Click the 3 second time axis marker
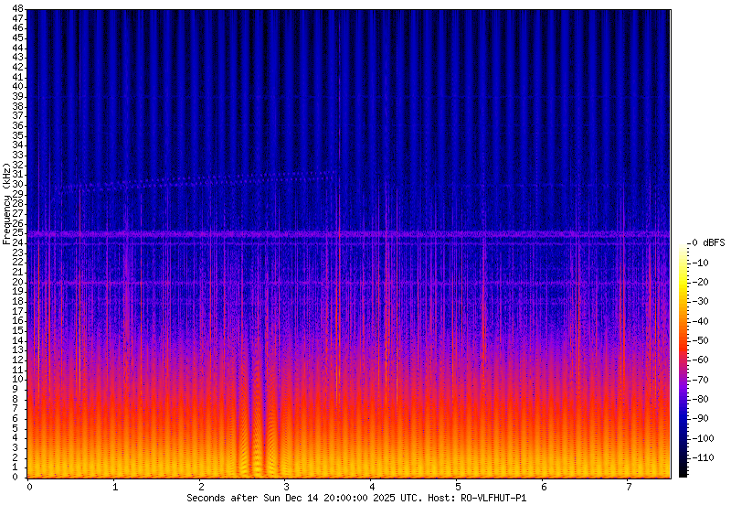The height and width of the screenshot is (505, 731). [x=286, y=486]
